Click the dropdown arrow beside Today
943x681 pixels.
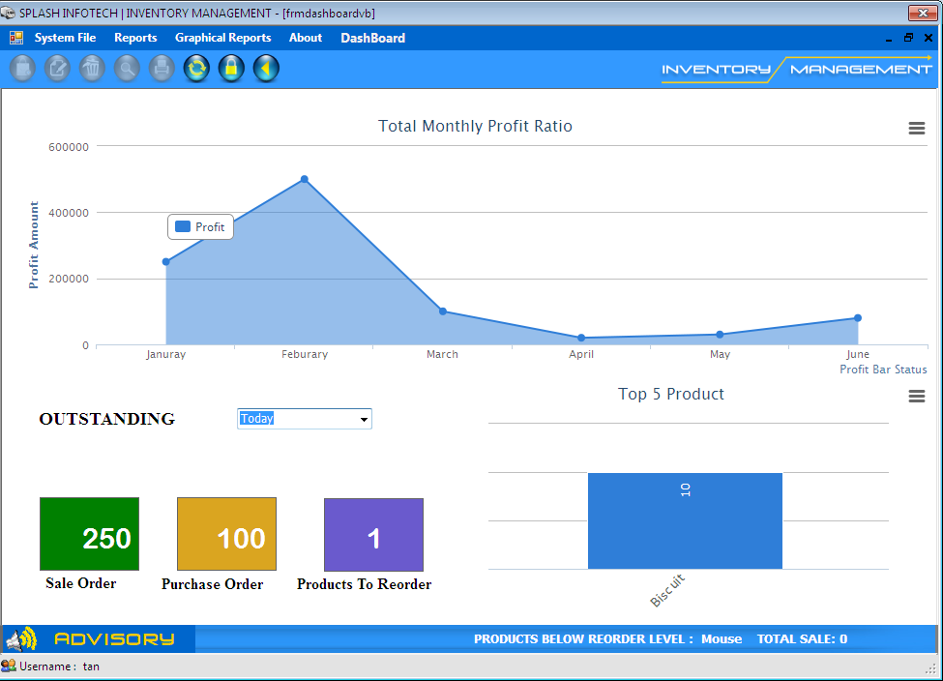pos(365,418)
